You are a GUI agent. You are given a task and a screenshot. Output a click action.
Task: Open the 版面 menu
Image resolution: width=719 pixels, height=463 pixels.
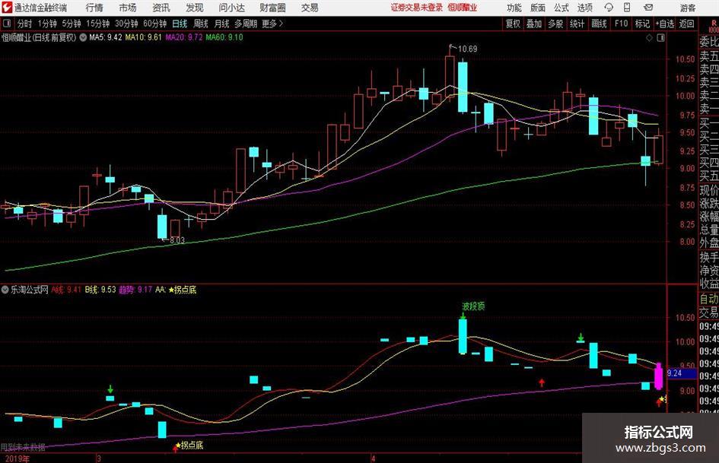coord(537,8)
